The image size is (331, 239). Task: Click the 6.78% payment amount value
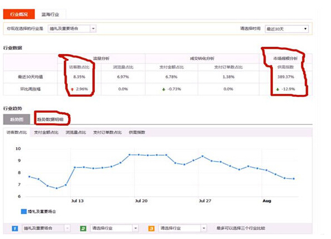[171, 77]
